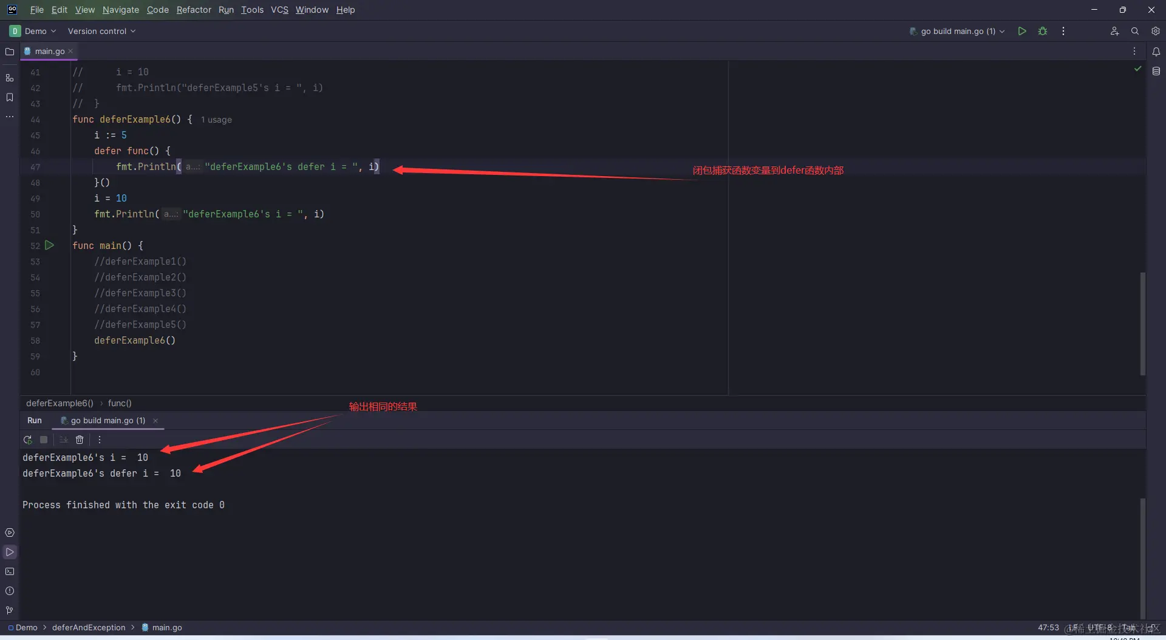Click 'Process finished with the exit code 0' text
1166x640 pixels.
123,505
